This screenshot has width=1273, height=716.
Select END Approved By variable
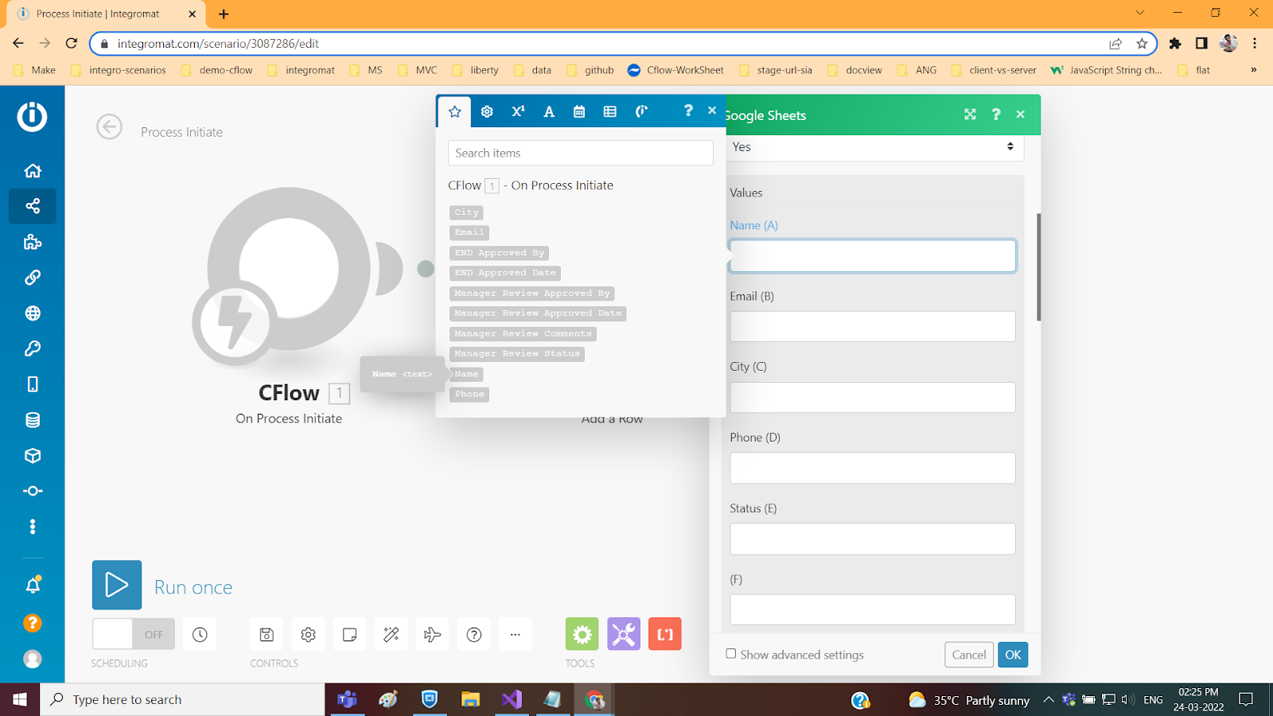point(499,253)
